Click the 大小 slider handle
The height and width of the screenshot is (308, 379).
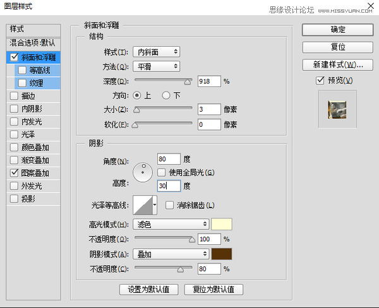click(136, 110)
